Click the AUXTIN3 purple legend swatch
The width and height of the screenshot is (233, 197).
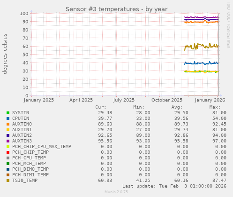click(8, 141)
